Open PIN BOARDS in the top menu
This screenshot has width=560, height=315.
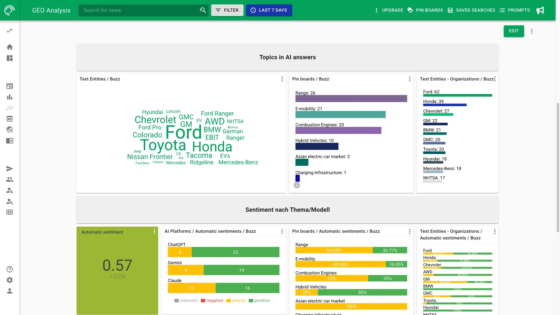[x=425, y=10]
